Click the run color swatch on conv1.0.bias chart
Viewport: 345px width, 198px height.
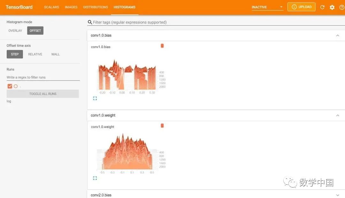pyautogui.click(x=162, y=46)
